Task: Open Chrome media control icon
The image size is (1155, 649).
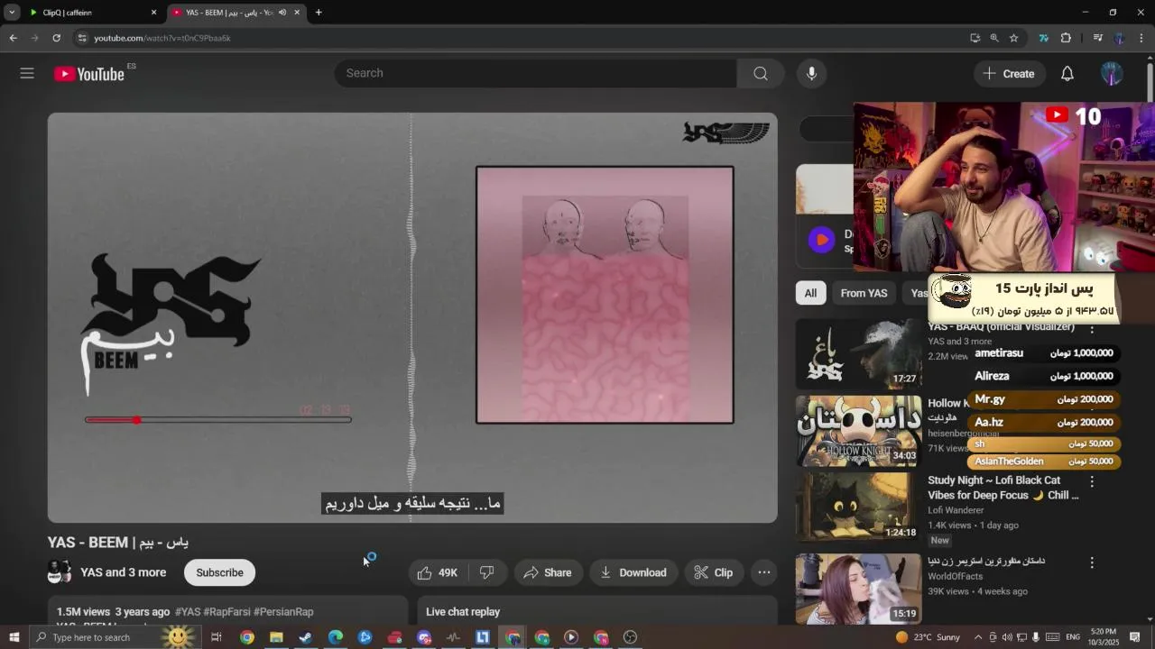Action: click(x=1097, y=38)
